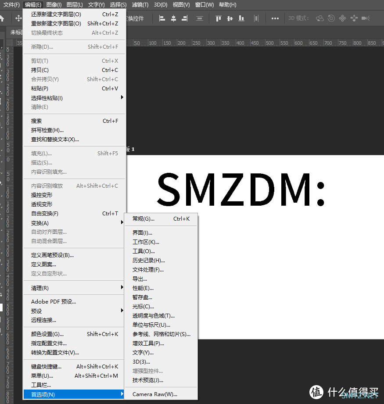
Task: Click the 3D camera zoom icon
Action: click(x=366, y=18)
